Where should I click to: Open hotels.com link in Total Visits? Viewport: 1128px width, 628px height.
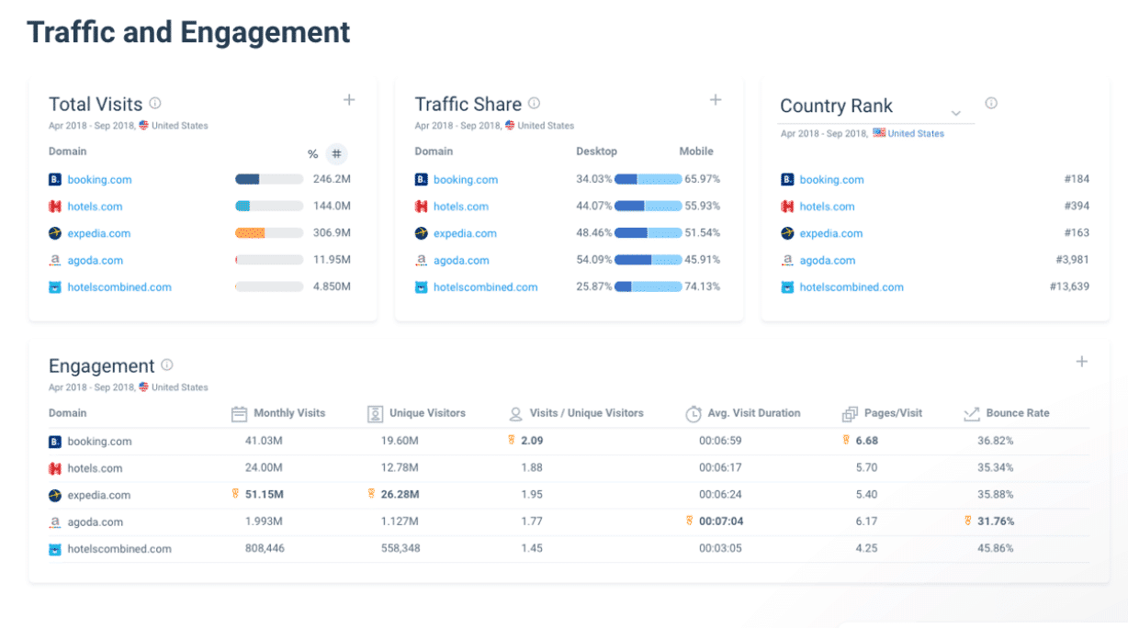95,207
